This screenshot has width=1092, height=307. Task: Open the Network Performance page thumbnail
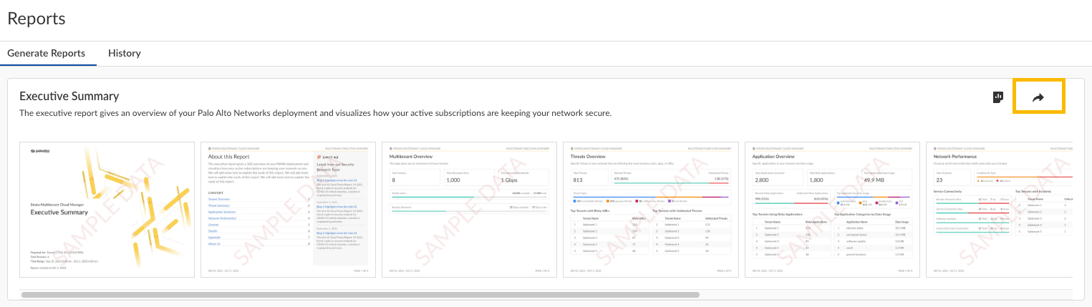[x=1000, y=209]
